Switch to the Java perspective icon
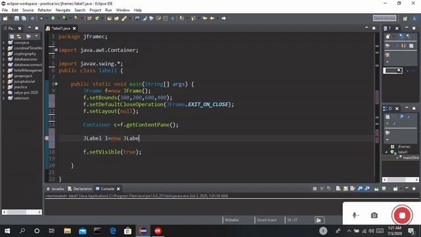Viewport: 421px width, 237px height. (414, 18)
